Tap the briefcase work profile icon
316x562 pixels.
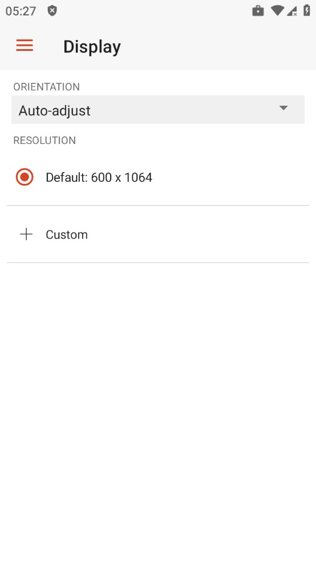tap(258, 11)
